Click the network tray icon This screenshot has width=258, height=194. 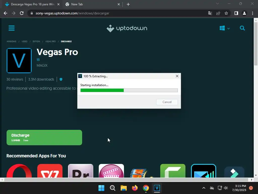pos(220,188)
